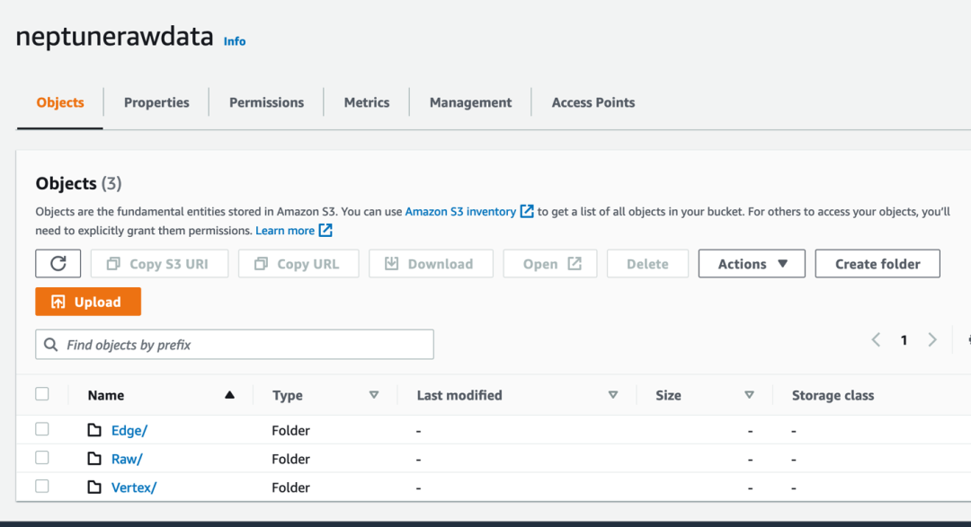Click the Raw folder icon
971x527 pixels.
click(94, 459)
